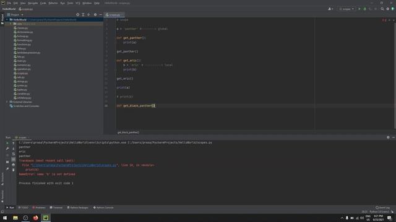
Task: Open the system tray overflow chevron
Action: (x=342, y=218)
